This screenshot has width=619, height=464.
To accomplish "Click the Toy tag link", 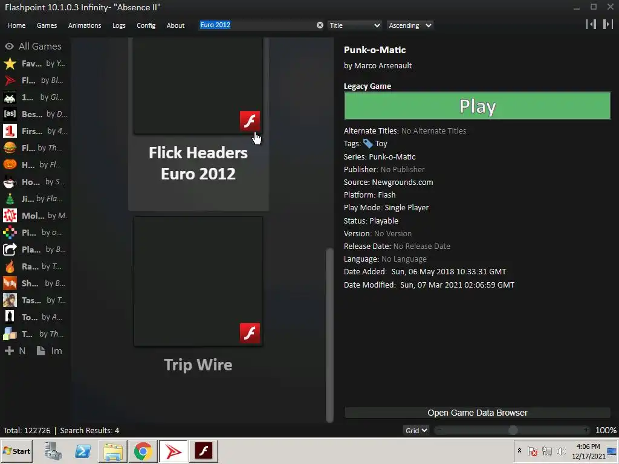I will click(x=381, y=144).
